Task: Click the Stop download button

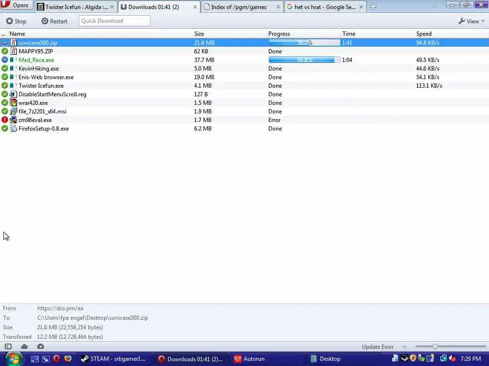Action: click(x=16, y=21)
